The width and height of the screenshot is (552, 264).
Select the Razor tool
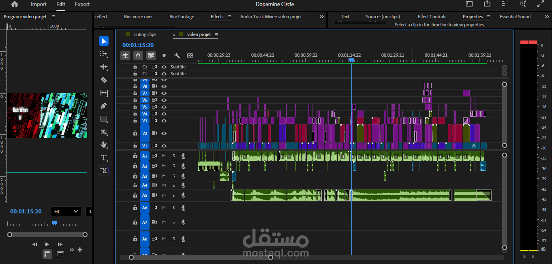pos(104,80)
